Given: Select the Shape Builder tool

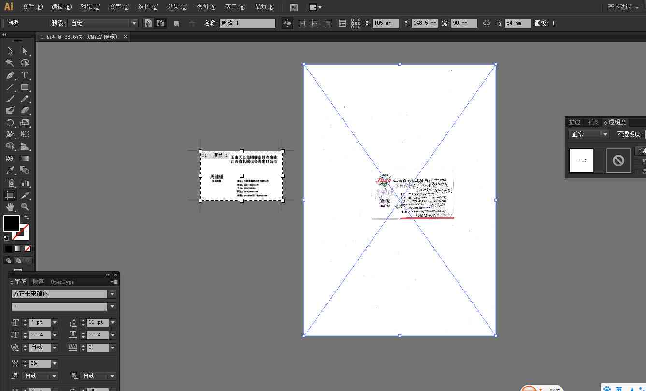Looking at the screenshot, I should [10, 146].
